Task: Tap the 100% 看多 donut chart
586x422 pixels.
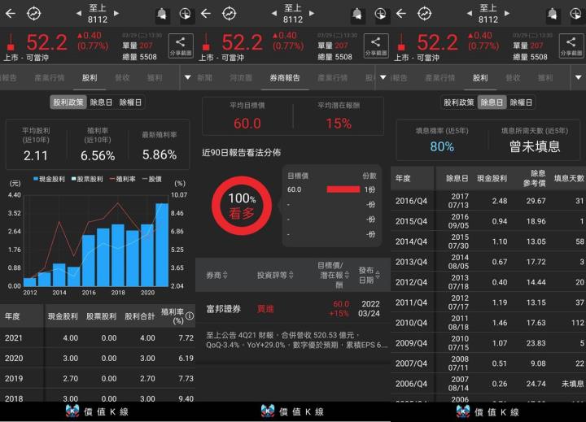Action: click(242, 206)
